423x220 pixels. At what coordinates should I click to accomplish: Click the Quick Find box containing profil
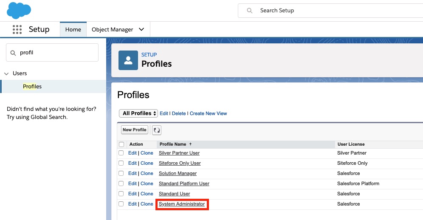pyautogui.click(x=52, y=53)
